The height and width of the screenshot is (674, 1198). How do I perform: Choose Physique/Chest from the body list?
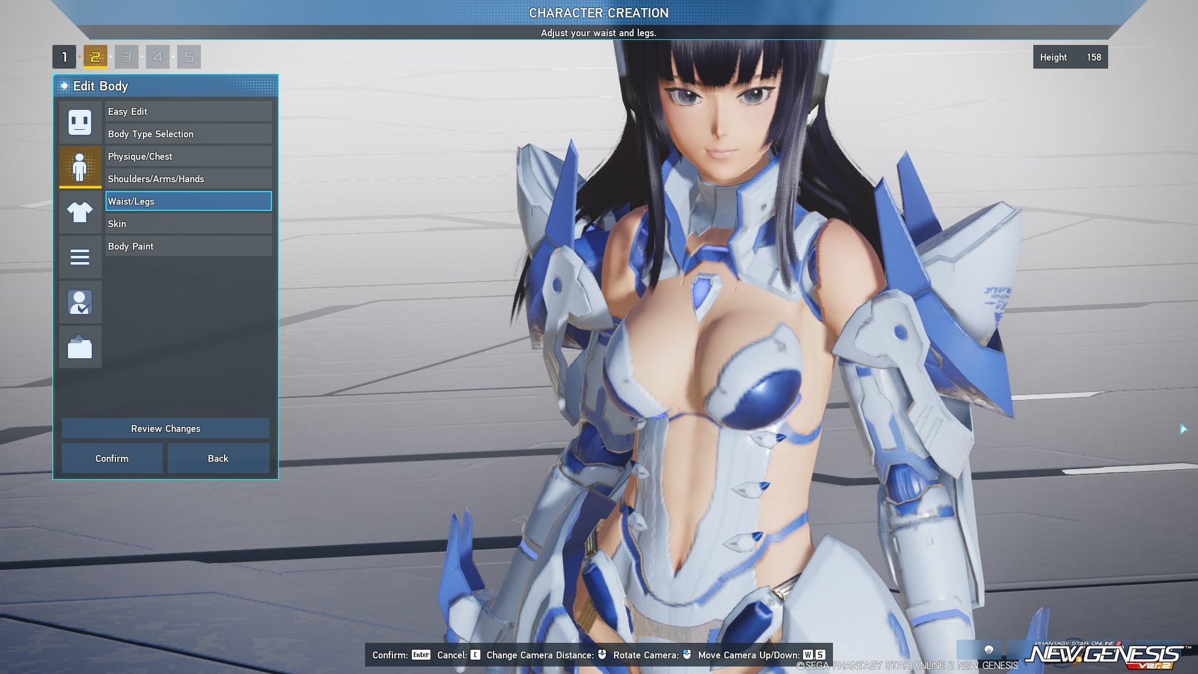point(188,157)
